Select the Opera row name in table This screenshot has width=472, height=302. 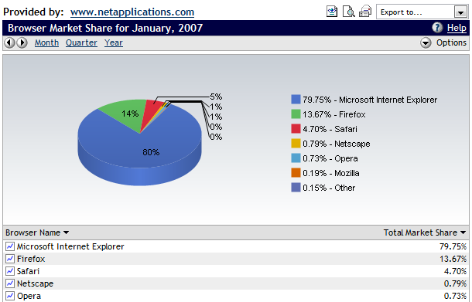(29, 296)
